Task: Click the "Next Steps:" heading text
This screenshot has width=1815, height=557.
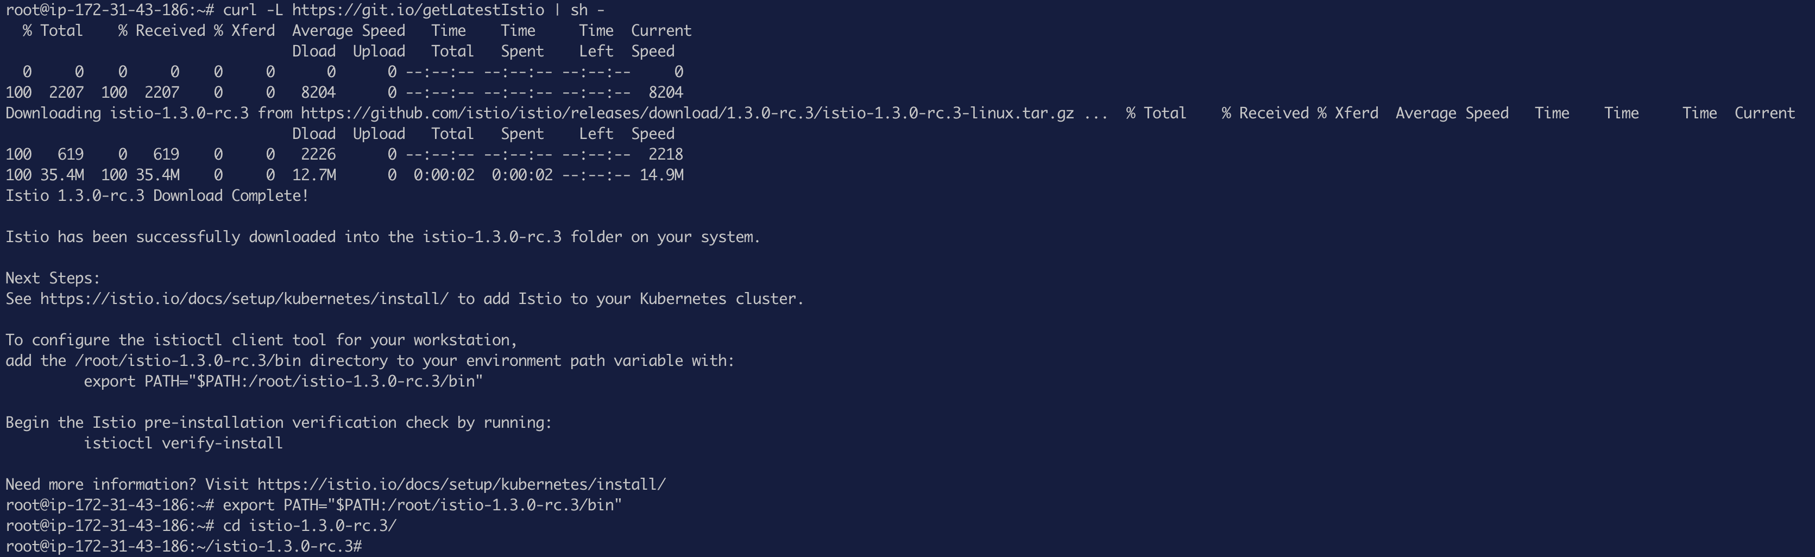Action: pos(53,279)
